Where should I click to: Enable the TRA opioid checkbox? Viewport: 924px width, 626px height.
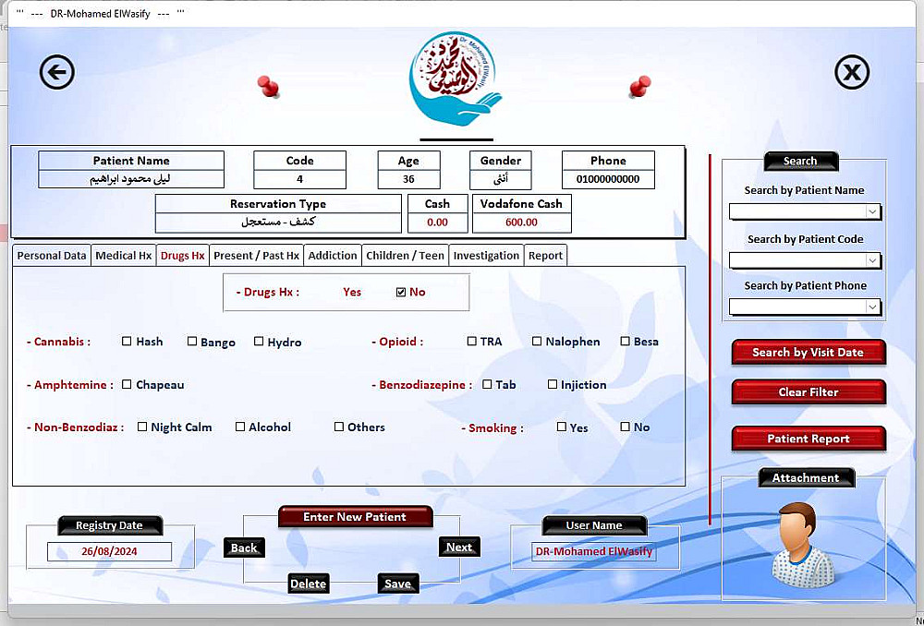coord(471,341)
